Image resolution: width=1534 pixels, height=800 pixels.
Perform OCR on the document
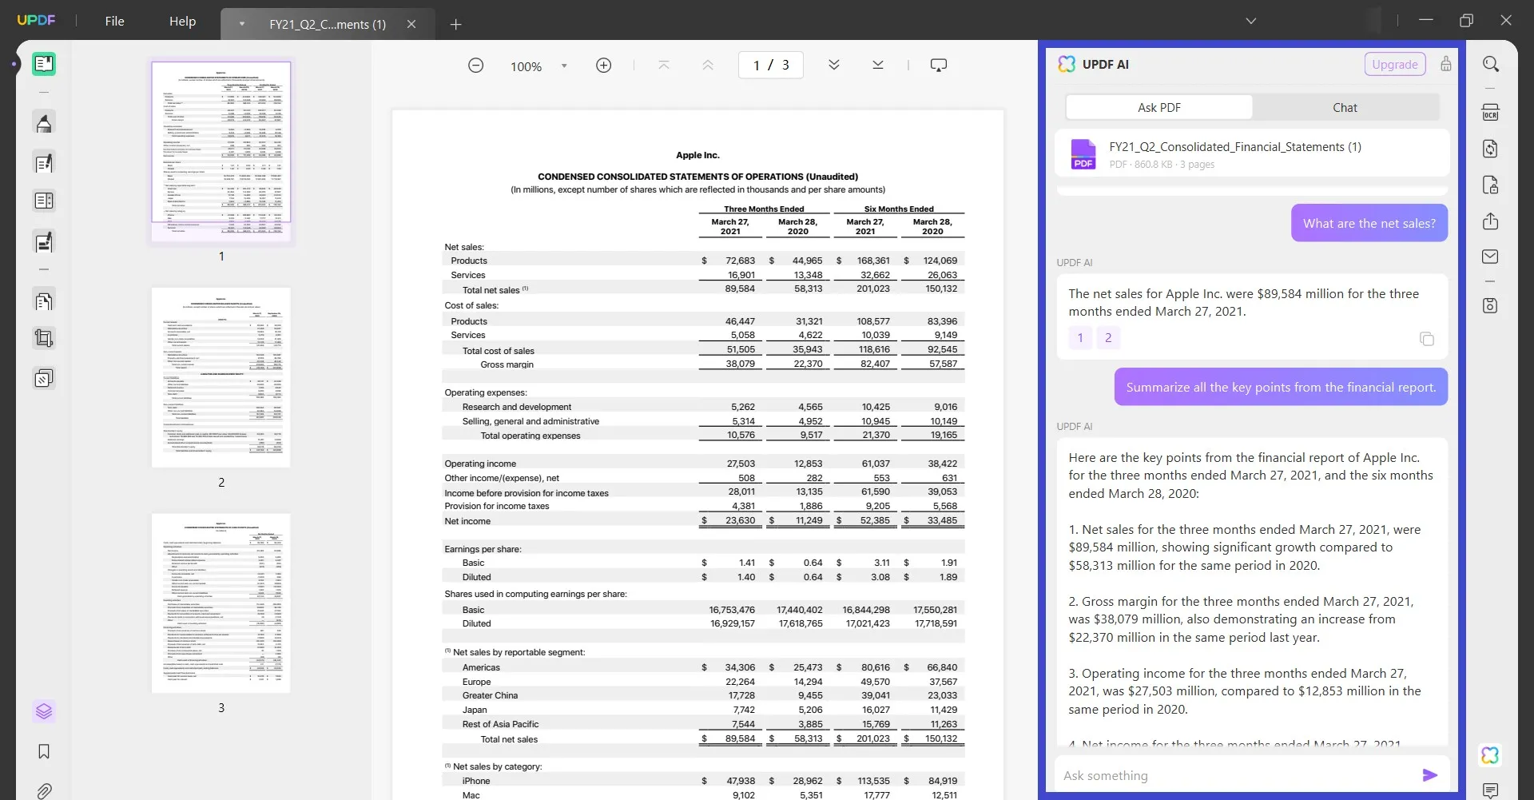(x=1491, y=112)
